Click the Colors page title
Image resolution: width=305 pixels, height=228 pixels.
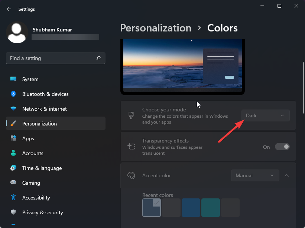coord(222,28)
